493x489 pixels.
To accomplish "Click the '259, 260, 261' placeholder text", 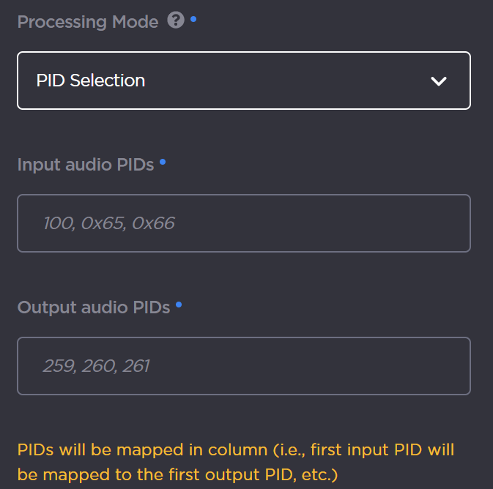I will [x=96, y=366].
